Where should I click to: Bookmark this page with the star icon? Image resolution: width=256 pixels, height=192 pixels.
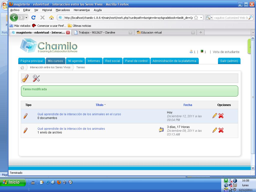pyautogui.click(x=196, y=18)
